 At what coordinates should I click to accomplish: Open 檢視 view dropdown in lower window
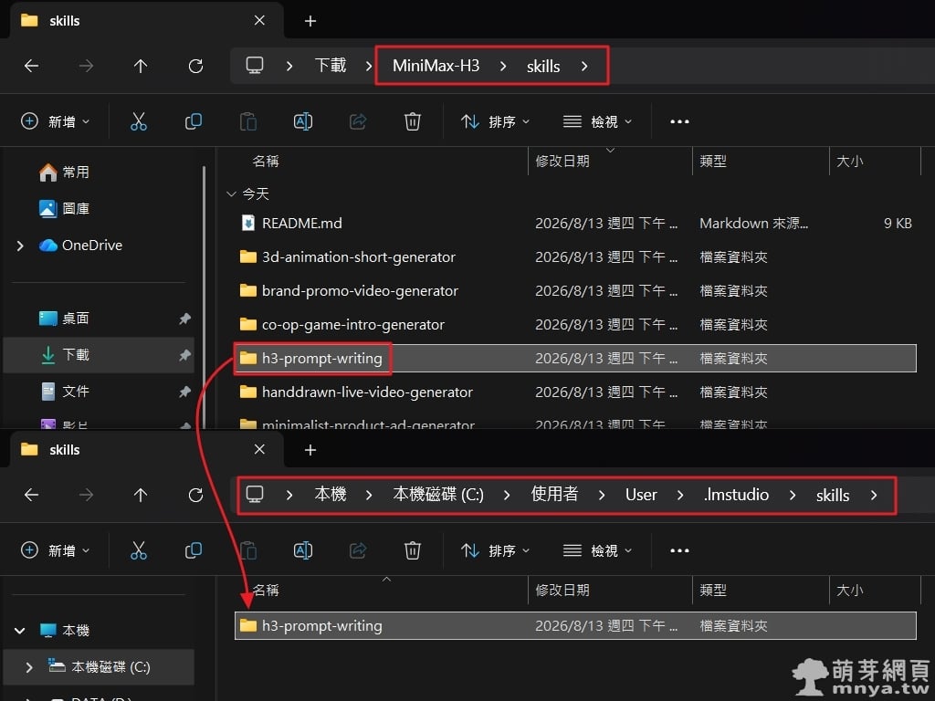597,550
